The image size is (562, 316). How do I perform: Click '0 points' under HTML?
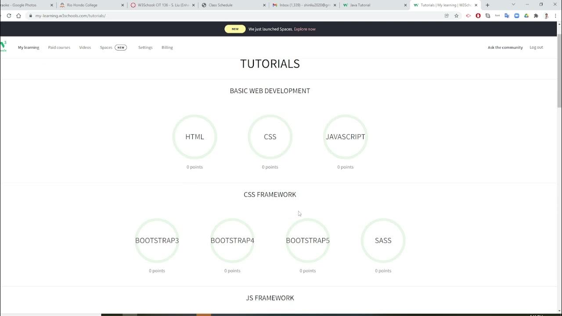[x=195, y=167]
